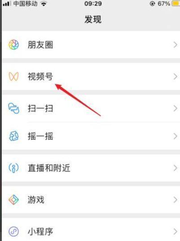The width and height of the screenshot is (180, 241).
Task: Select the 游戏 text label
Action: point(36,200)
